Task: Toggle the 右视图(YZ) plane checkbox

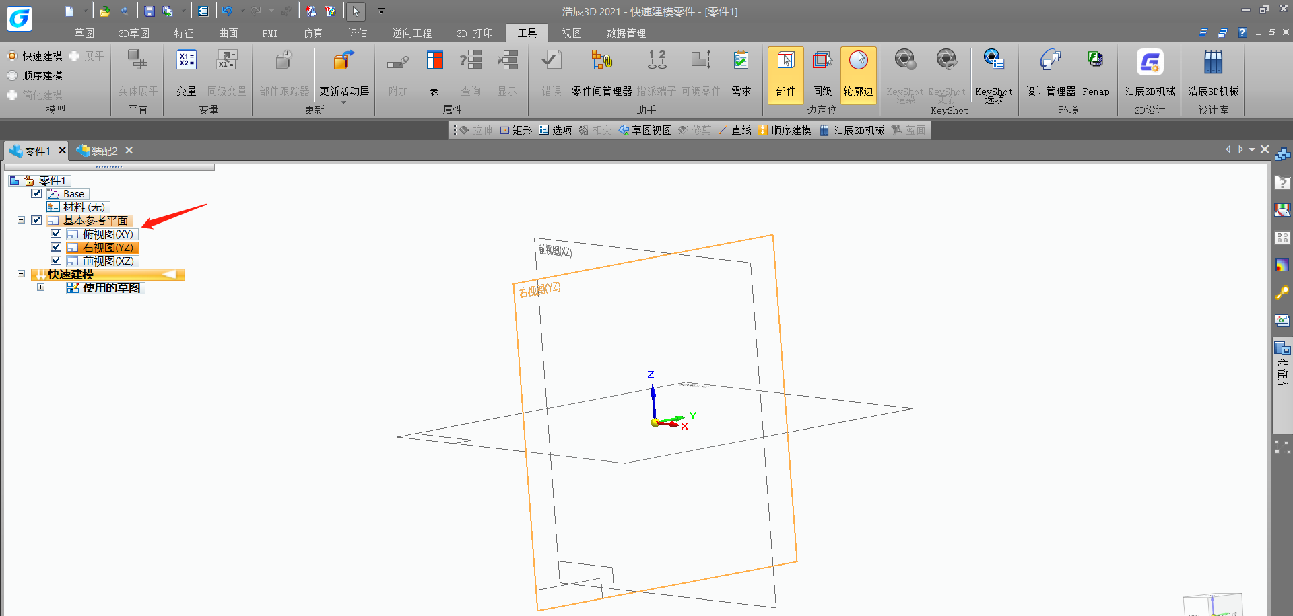Action: point(56,247)
